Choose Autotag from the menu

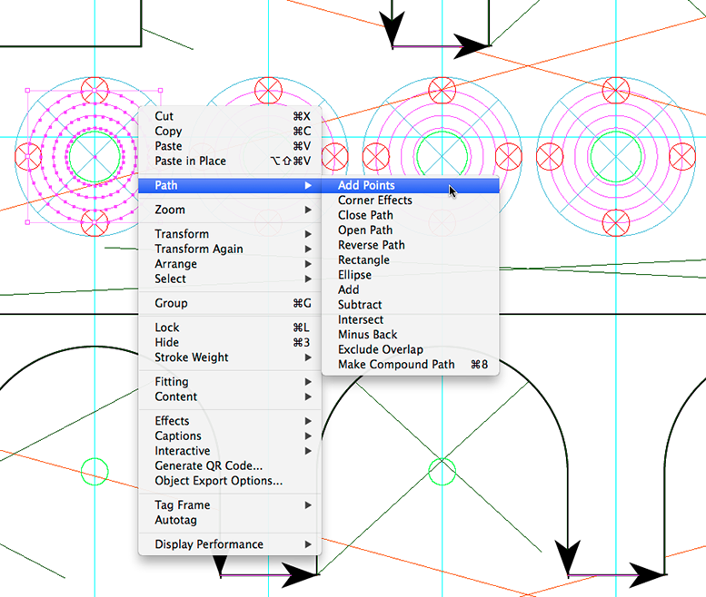(230, 520)
